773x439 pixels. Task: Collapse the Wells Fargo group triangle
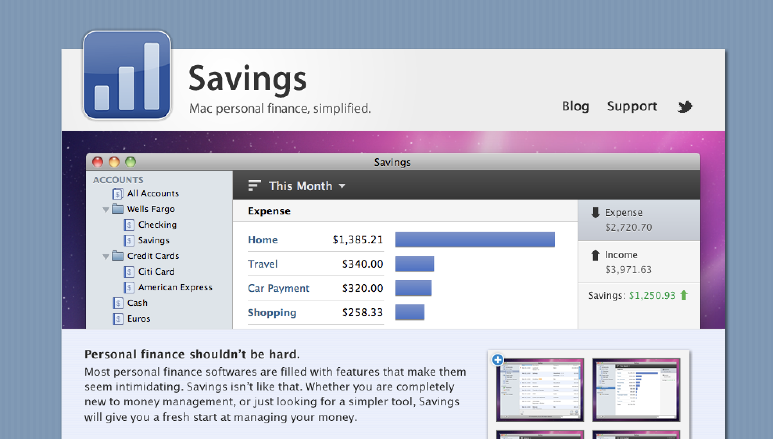[106, 210]
